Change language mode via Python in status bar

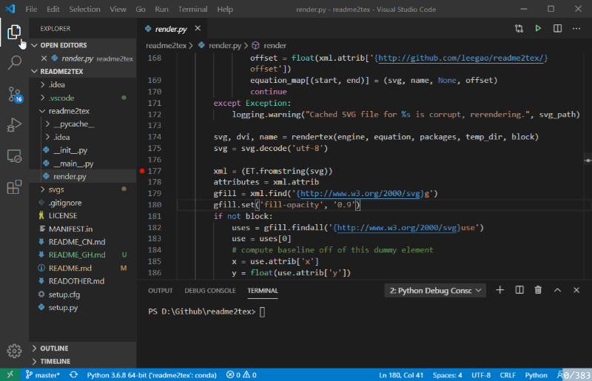(536, 375)
